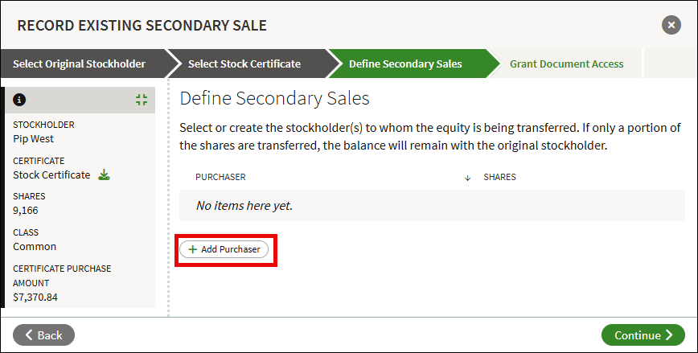Viewport: 698px width, 353px height.
Task: Open the Stock Certificate link text
Action: [x=51, y=175]
